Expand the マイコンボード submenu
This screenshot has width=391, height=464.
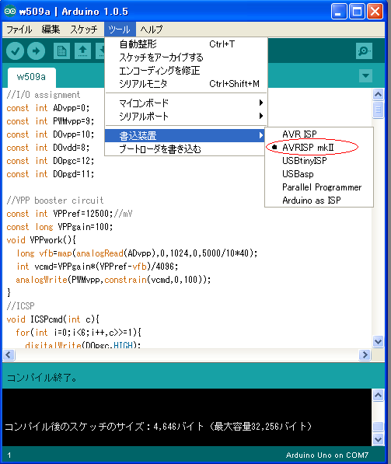point(187,103)
